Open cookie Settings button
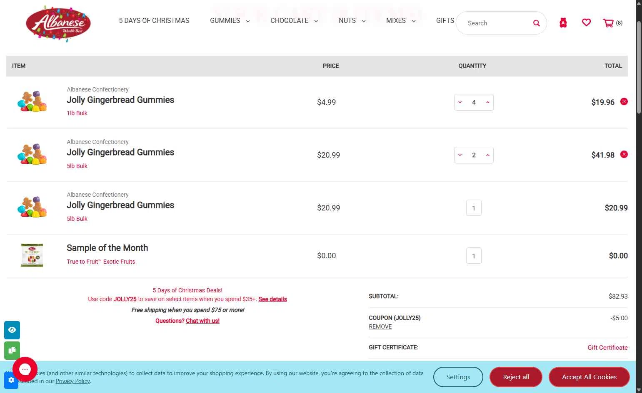This screenshot has height=393, width=642. pyautogui.click(x=458, y=377)
